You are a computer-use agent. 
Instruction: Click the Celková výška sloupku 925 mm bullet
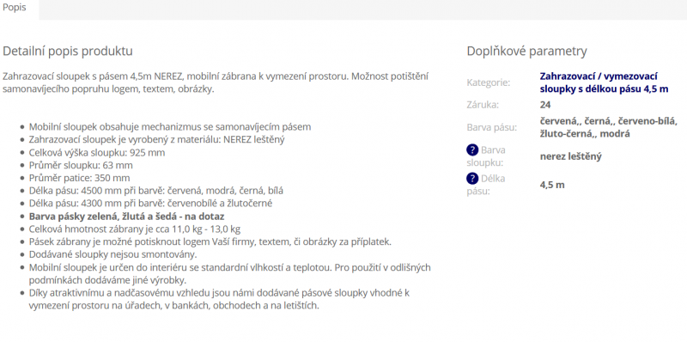coord(97,153)
